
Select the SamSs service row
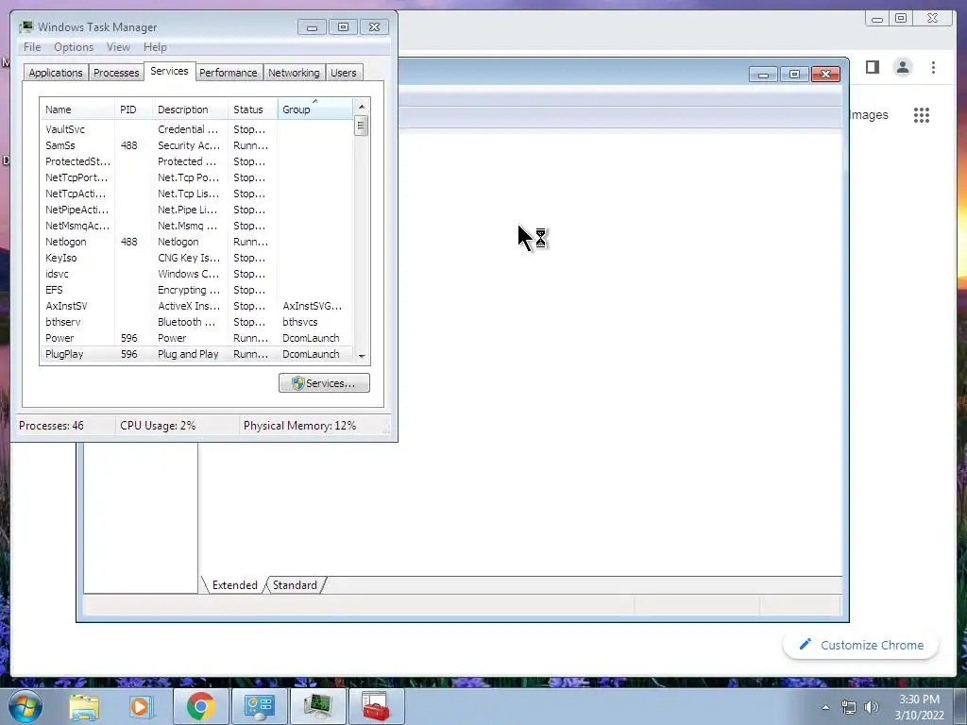click(196, 145)
